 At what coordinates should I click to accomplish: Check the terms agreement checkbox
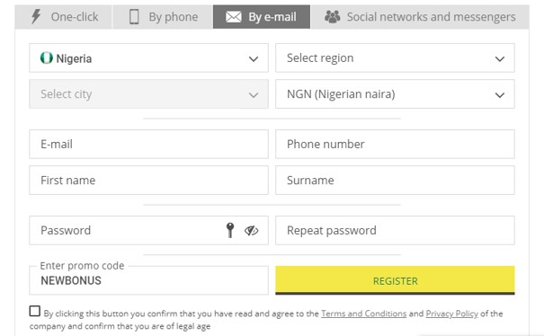point(35,311)
